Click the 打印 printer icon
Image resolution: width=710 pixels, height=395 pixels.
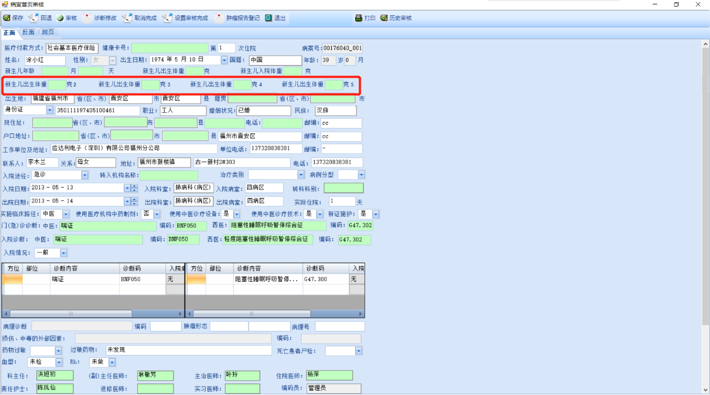click(359, 18)
